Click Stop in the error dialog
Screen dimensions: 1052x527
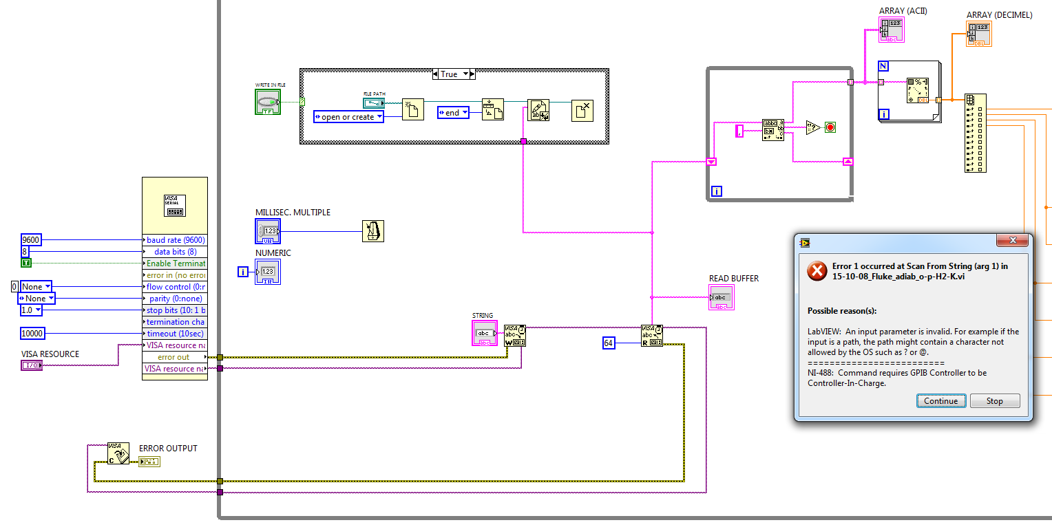click(x=995, y=401)
